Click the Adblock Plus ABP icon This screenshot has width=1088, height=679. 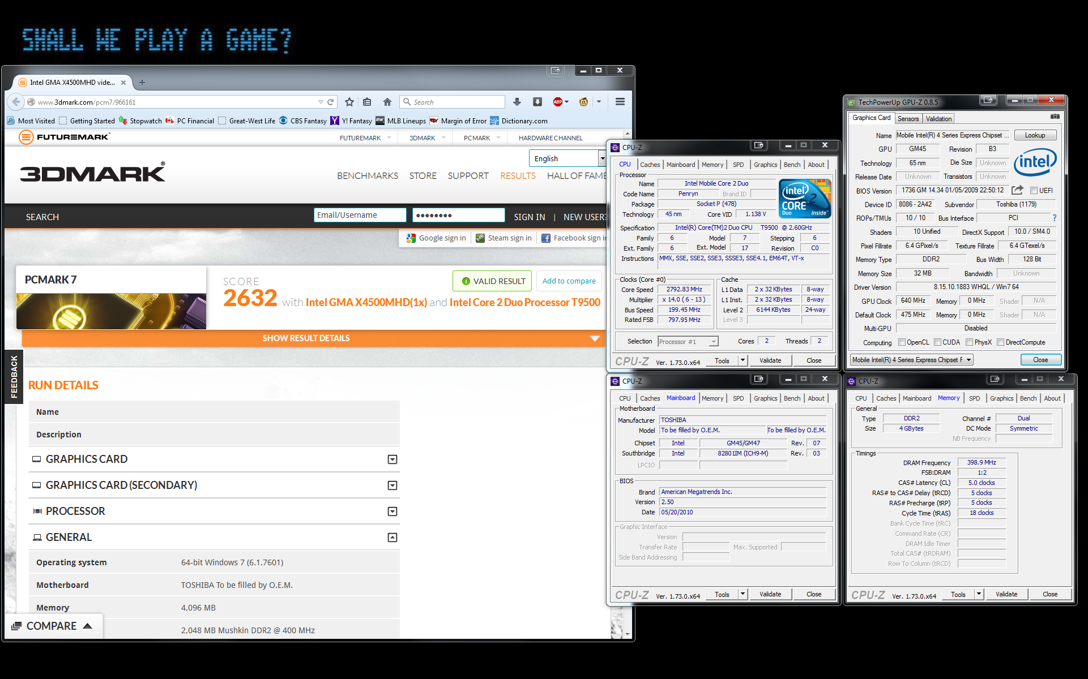point(558,102)
